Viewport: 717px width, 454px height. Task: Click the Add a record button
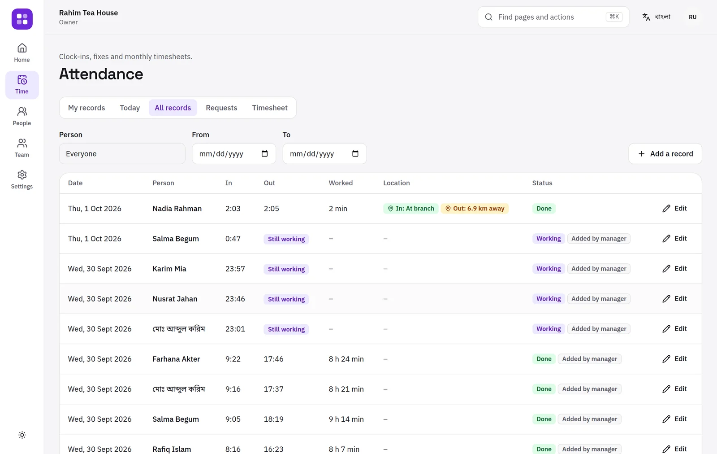(665, 154)
